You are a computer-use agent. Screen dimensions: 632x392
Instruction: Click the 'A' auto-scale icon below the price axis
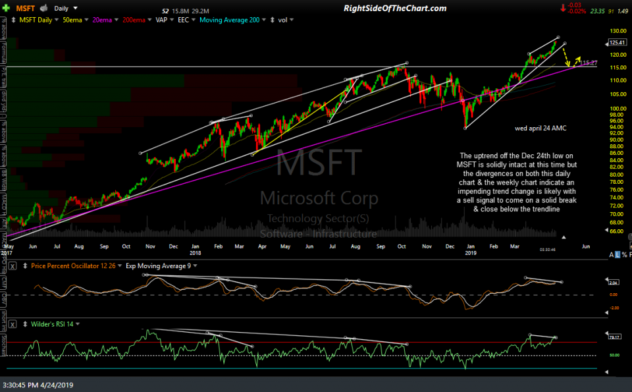[611, 254]
